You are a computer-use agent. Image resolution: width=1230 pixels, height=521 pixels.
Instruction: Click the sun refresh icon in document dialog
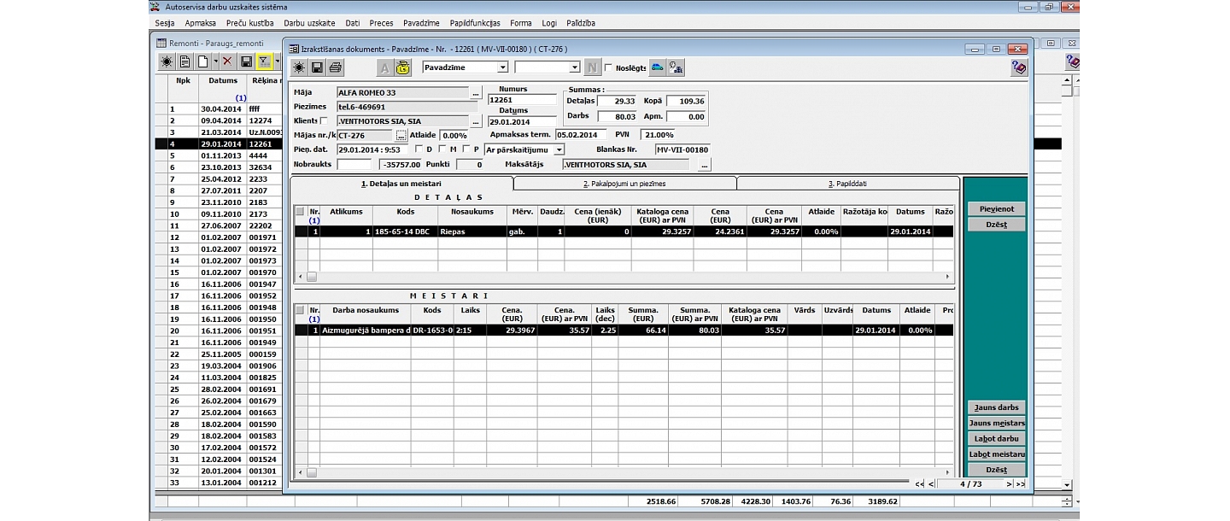(x=299, y=67)
